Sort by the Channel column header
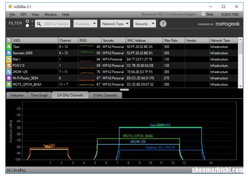This screenshot has height=176, width=248. (x=68, y=40)
